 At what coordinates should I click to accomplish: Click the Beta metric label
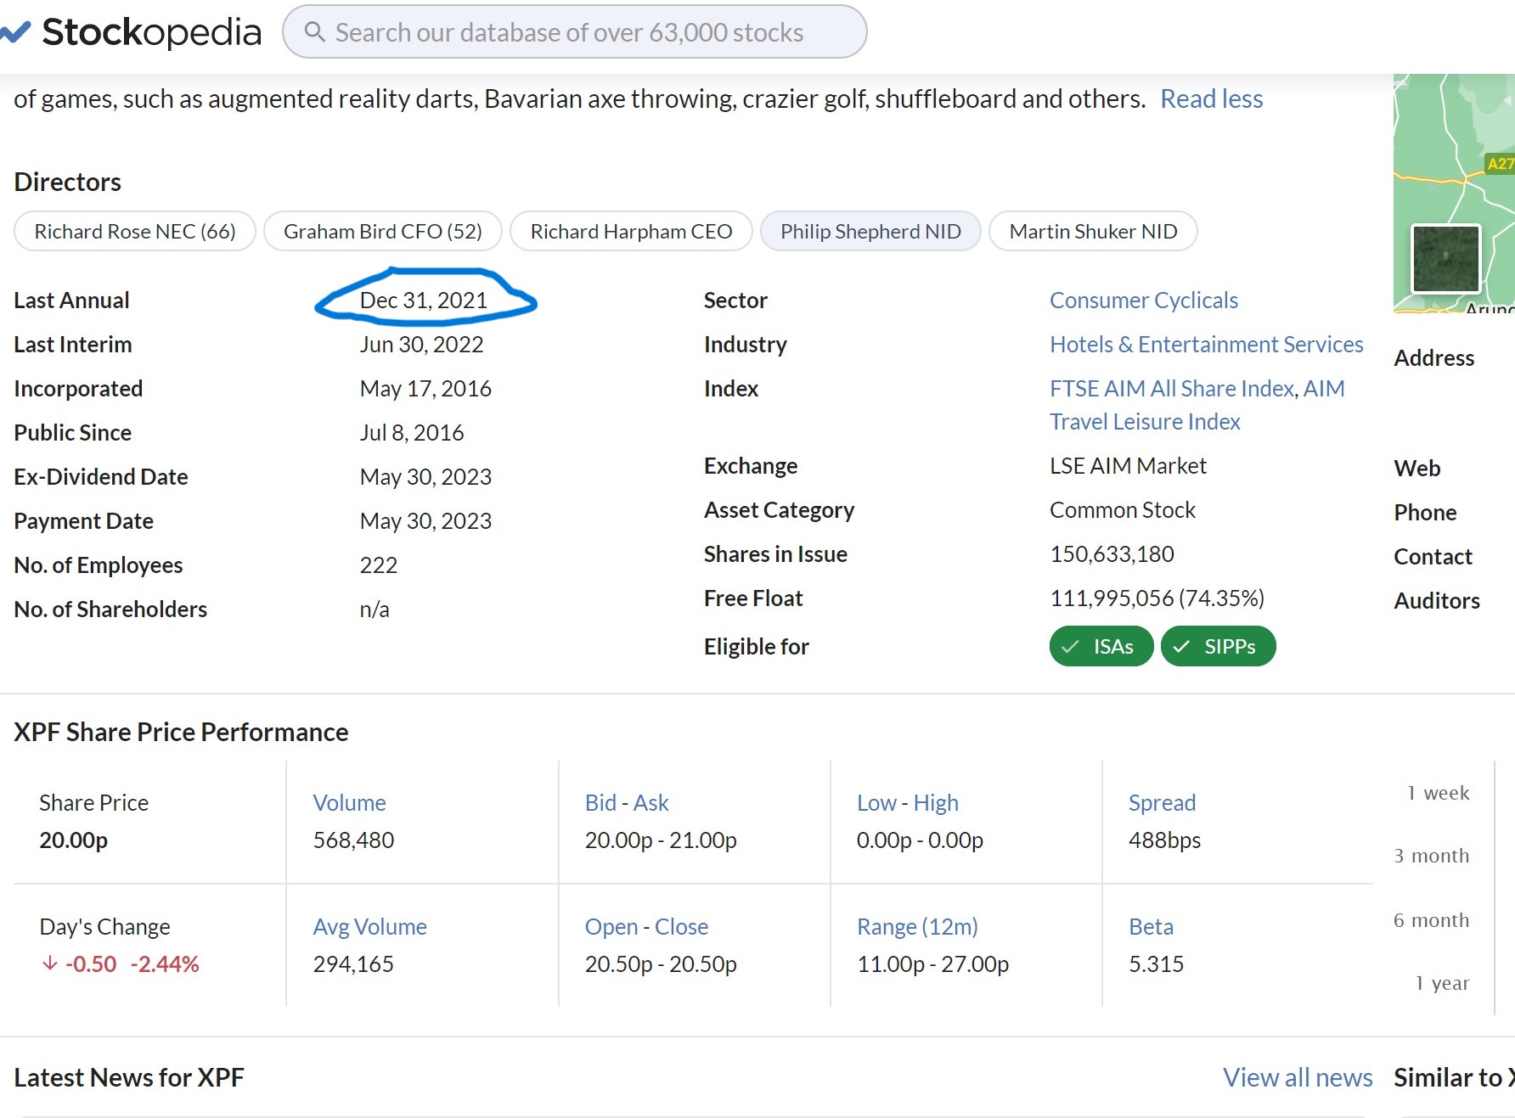pyautogui.click(x=1151, y=926)
